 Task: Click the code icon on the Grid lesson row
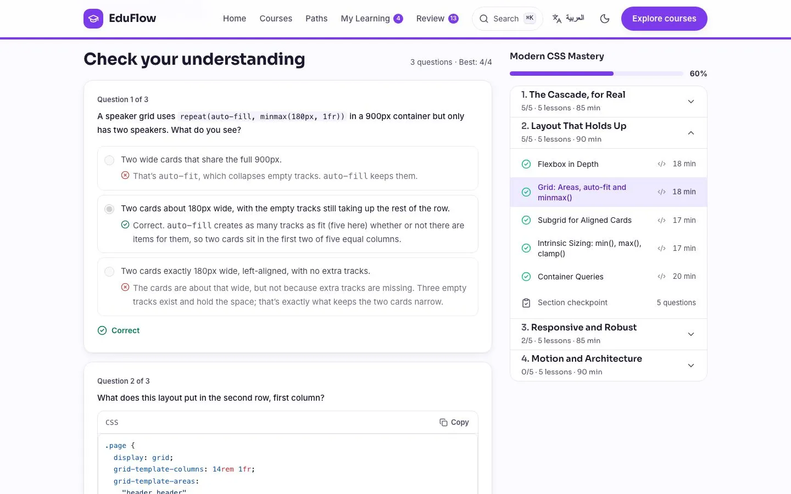pos(662,192)
